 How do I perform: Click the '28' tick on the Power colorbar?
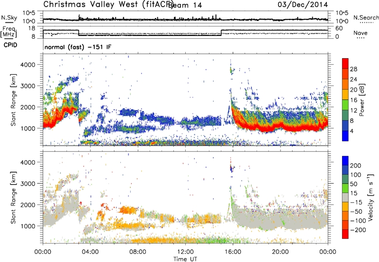click(353, 69)
